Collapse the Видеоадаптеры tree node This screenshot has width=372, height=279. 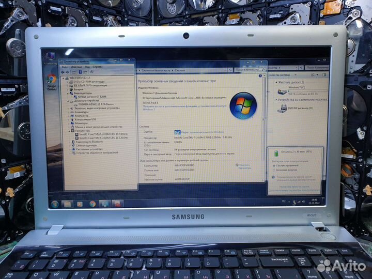pos(68,93)
